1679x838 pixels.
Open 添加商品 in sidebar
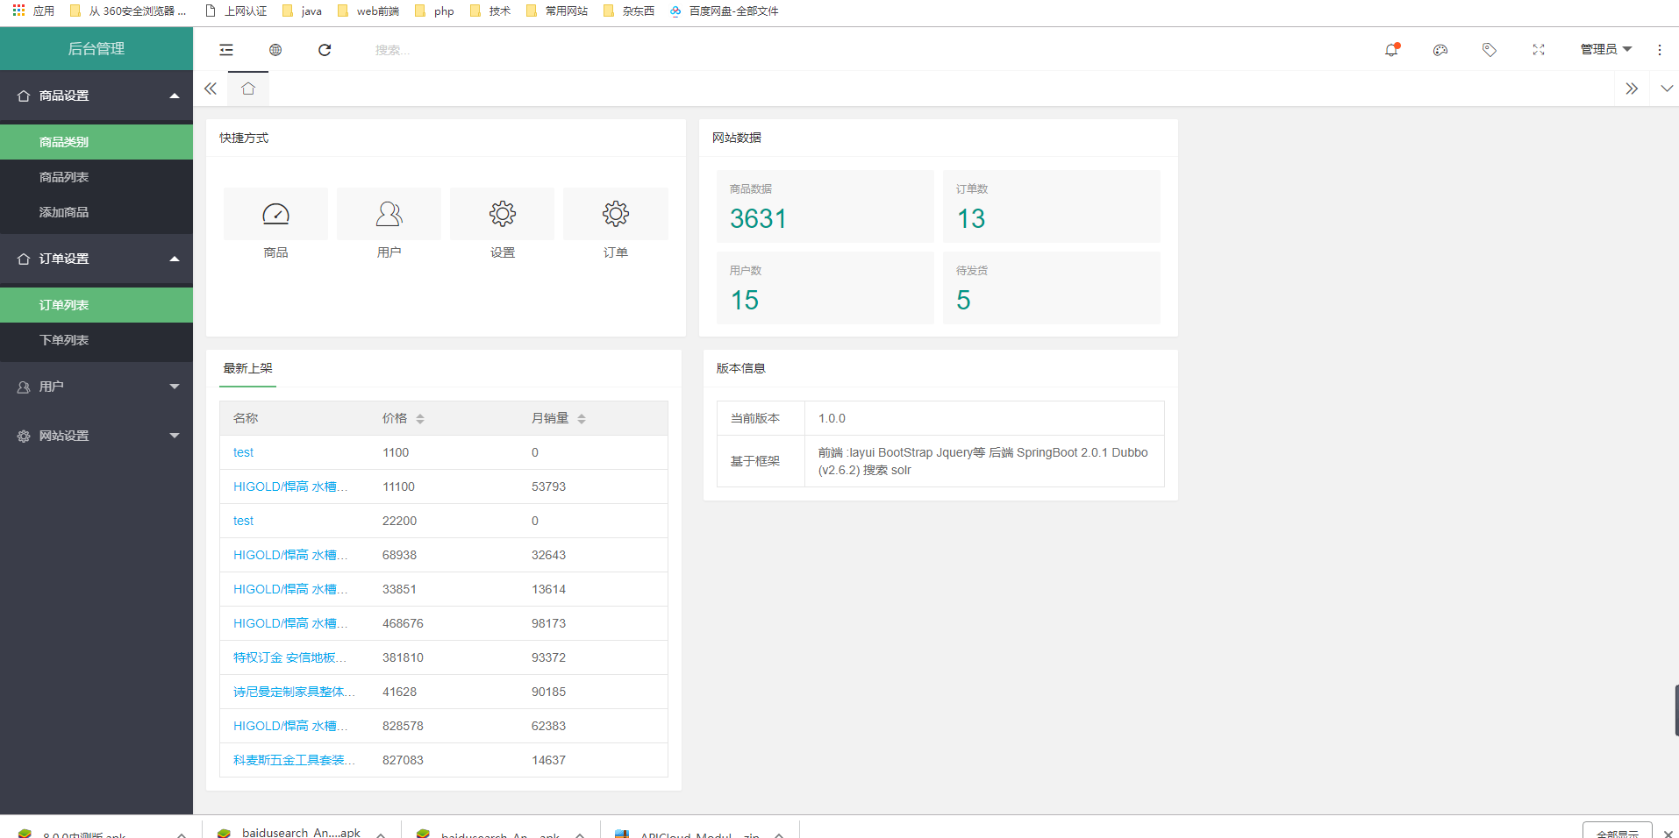pos(96,212)
